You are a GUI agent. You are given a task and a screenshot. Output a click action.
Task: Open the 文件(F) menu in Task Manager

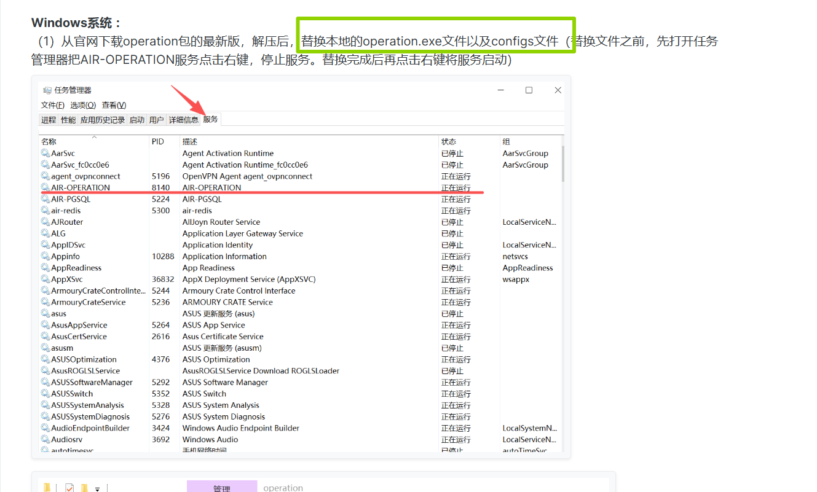click(52, 105)
